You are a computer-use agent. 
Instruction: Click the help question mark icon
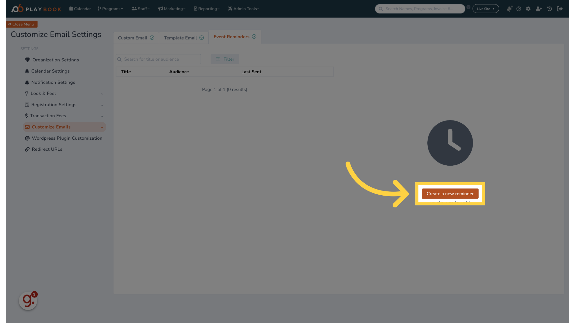[x=519, y=9]
